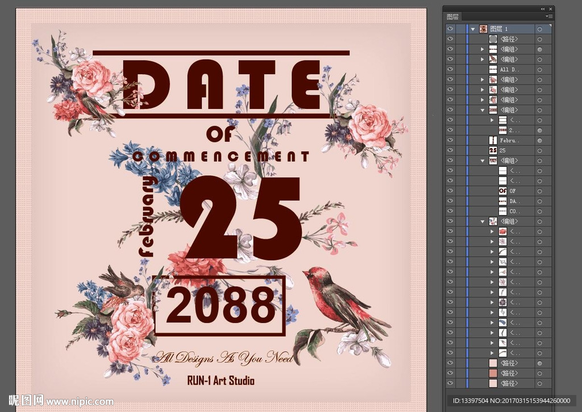Toggle visibility of the 25 text layer
The width and height of the screenshot is (582, 412).
coord(450,150)
